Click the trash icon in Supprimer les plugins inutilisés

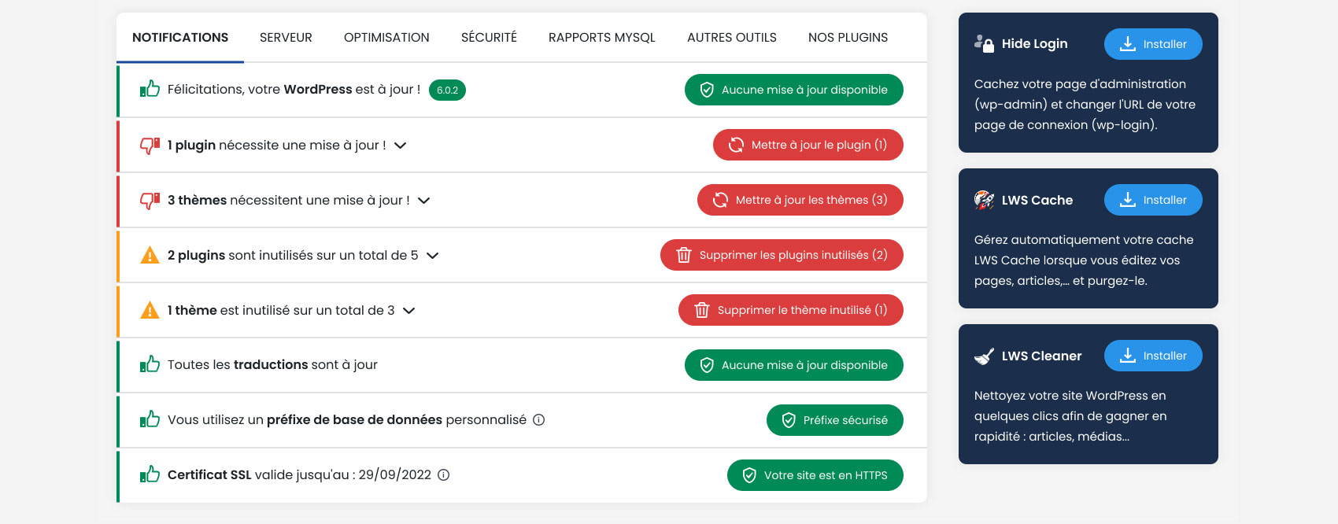tap(684, 255)
